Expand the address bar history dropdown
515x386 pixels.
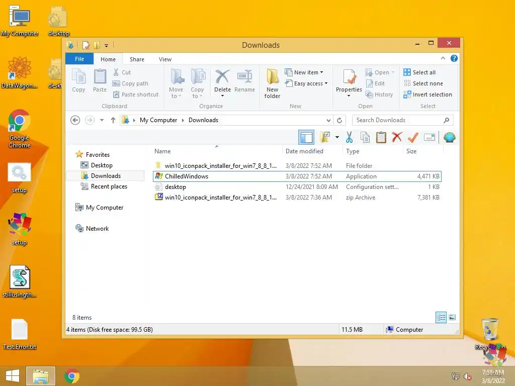[x=328, y=121]
